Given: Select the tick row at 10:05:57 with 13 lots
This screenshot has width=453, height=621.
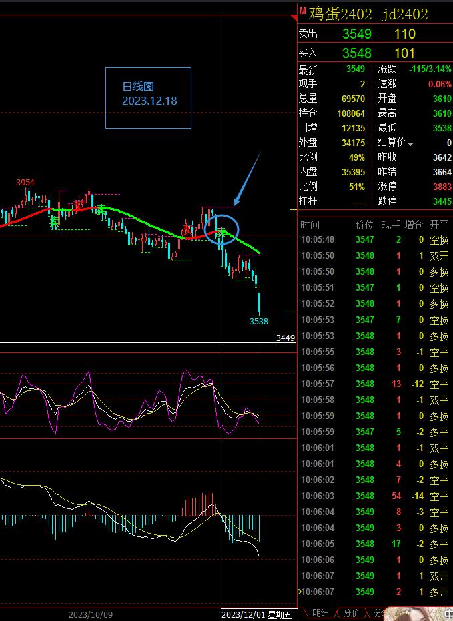Looking at the screenshot, I should (374, 384).
